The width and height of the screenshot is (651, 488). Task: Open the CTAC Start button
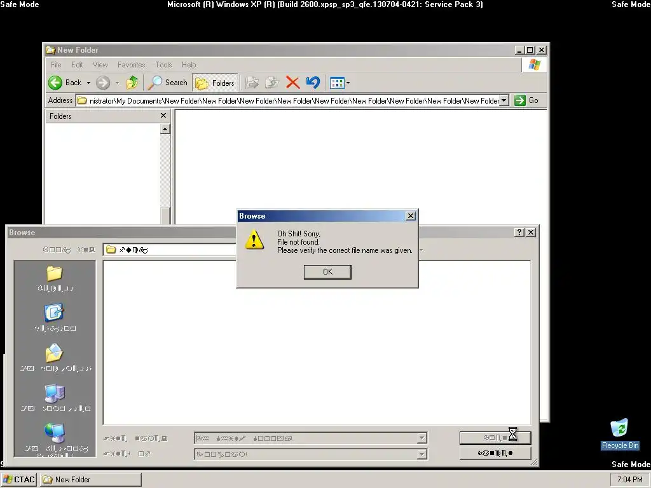click(19, 480)
